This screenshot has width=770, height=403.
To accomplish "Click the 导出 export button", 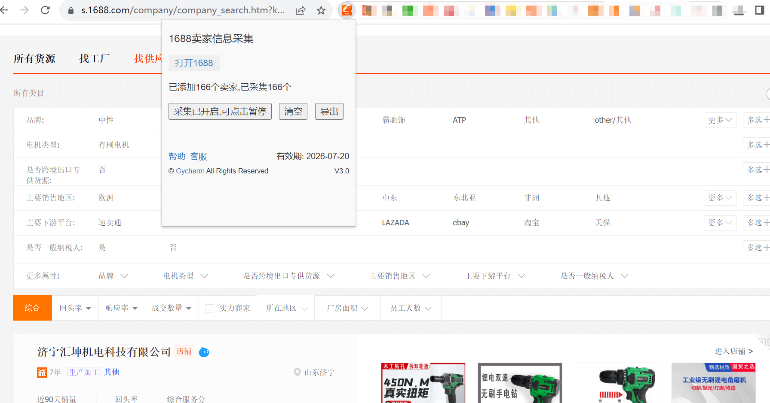I will click(329, 112).
